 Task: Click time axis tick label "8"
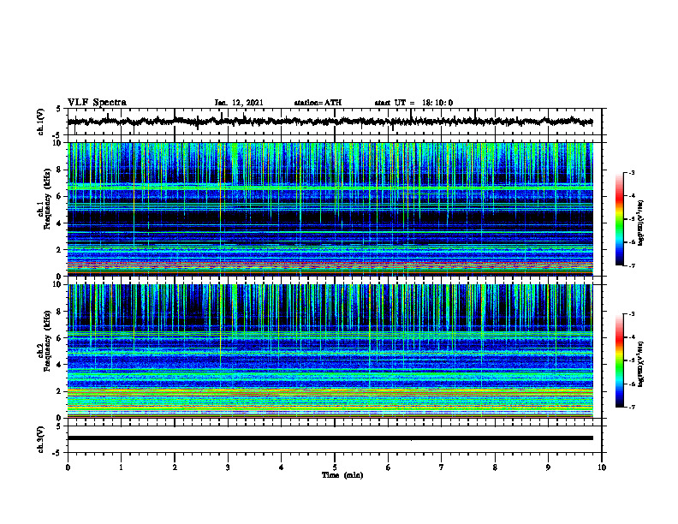[495, 467]
